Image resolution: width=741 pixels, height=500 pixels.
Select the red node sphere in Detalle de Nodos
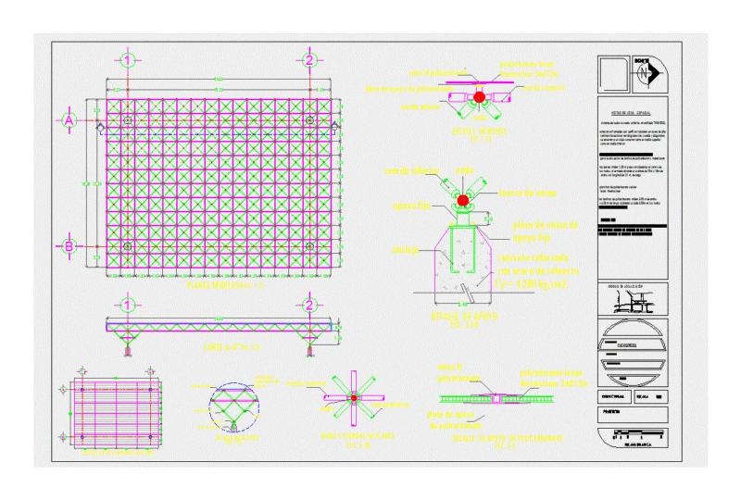[x=479, y=97]
